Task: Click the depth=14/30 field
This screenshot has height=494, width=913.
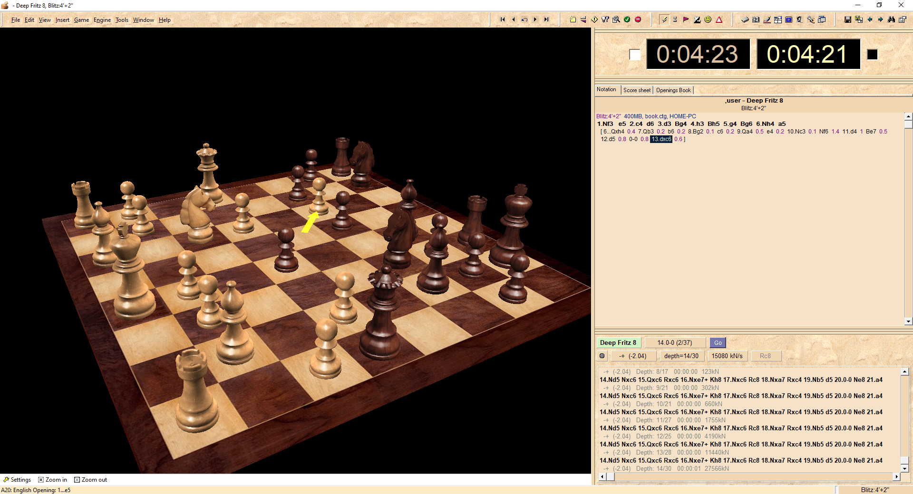Action: (681, 356)
